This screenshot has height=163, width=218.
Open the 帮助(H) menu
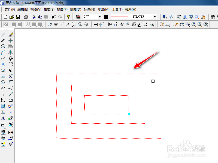pos(131,10)
